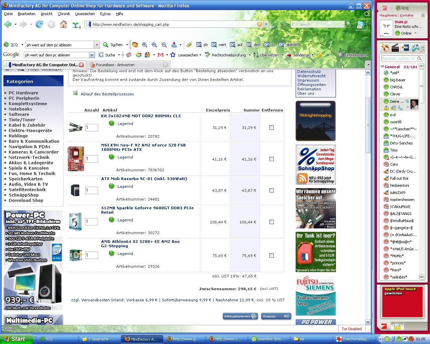
Task: Open the N24 news icon in ICQ
Action: coord(405,47)
